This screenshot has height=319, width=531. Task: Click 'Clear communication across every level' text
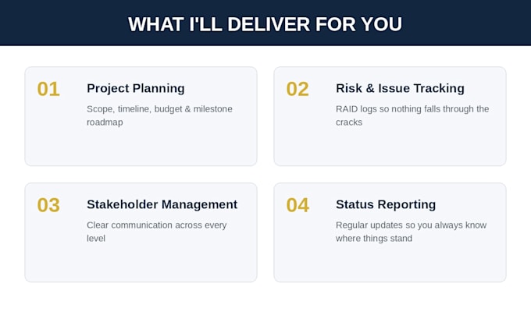coord(156,232)
